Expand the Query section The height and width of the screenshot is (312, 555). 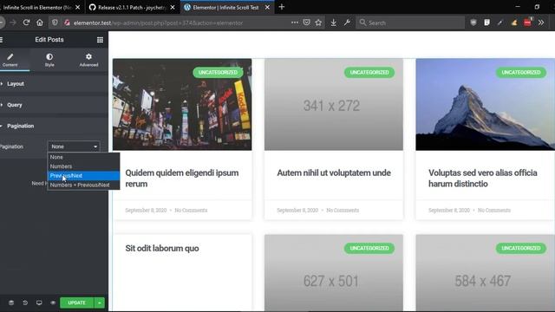pos(54,105)
